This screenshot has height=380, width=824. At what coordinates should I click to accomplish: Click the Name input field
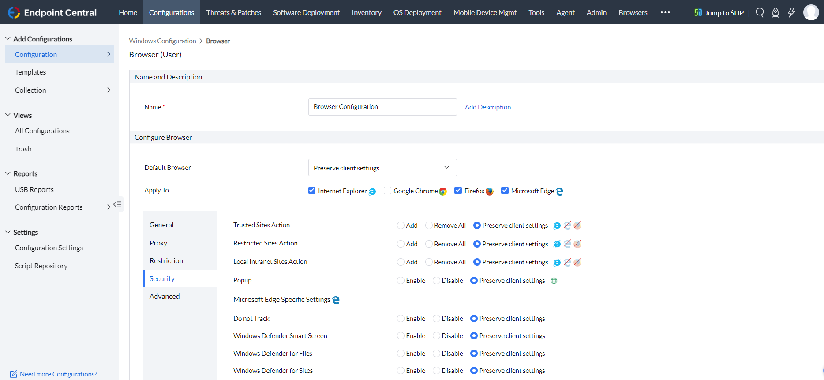click(382, 107)
